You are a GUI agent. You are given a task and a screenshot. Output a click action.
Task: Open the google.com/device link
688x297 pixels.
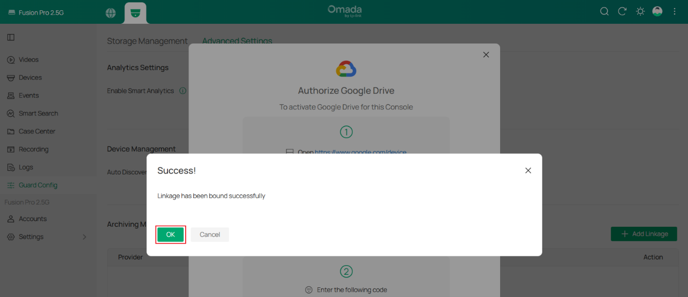point(361,152)
